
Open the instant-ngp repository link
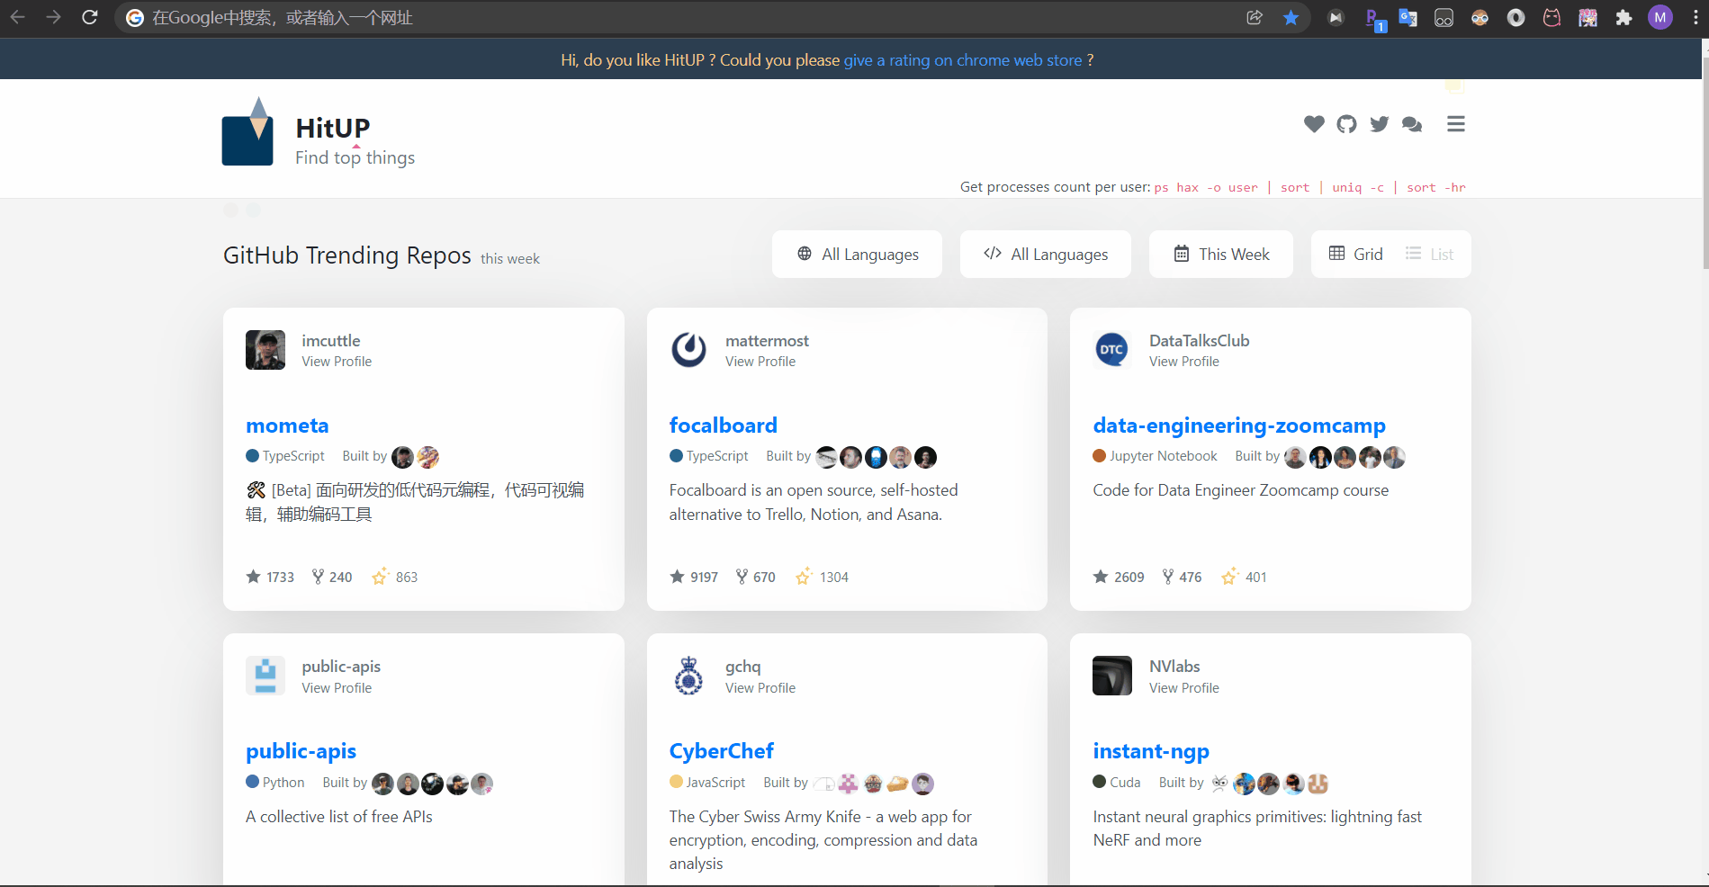pyautogui.click(x=1151, y=751)
